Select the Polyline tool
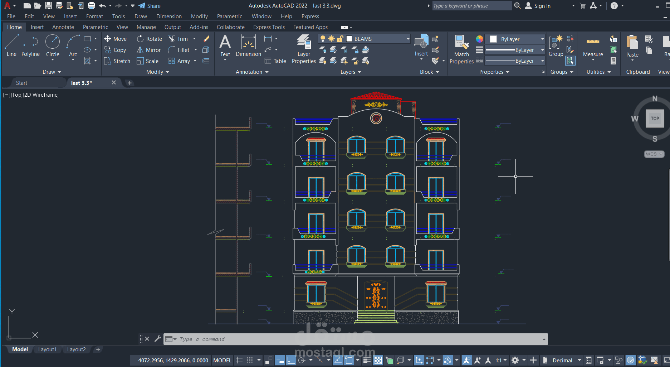670x367 pixels. 30,45
